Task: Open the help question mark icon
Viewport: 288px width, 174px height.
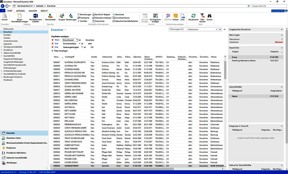Action: [x=286, y=11]
